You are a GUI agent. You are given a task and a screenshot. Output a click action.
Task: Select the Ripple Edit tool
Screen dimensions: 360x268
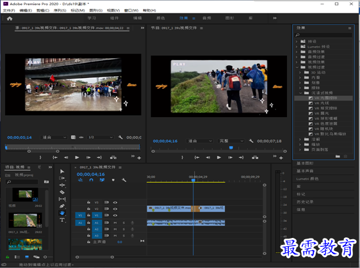(62, 185)
